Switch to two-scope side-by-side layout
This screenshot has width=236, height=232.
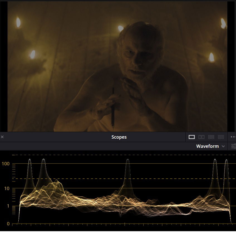[x=201, y=137]
